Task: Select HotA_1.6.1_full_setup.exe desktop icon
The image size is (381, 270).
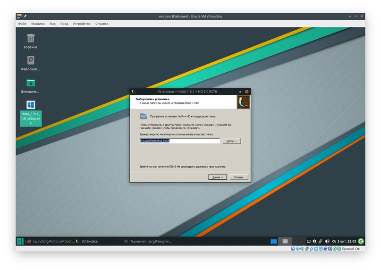Action: pyautogui.click(x=31, y=113)
